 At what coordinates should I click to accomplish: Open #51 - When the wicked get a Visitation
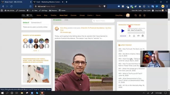[x=131, y=70]
